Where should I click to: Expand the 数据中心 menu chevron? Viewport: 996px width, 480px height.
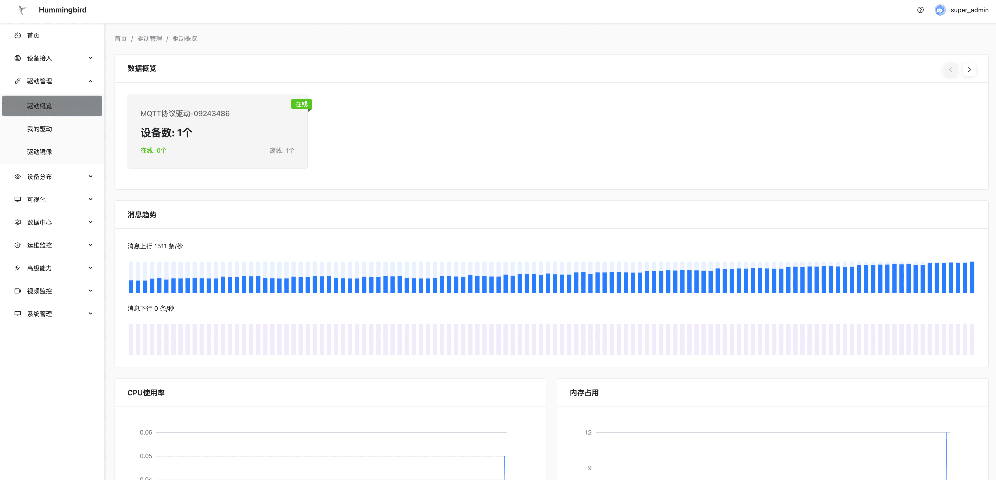click(x=91, y=222)
